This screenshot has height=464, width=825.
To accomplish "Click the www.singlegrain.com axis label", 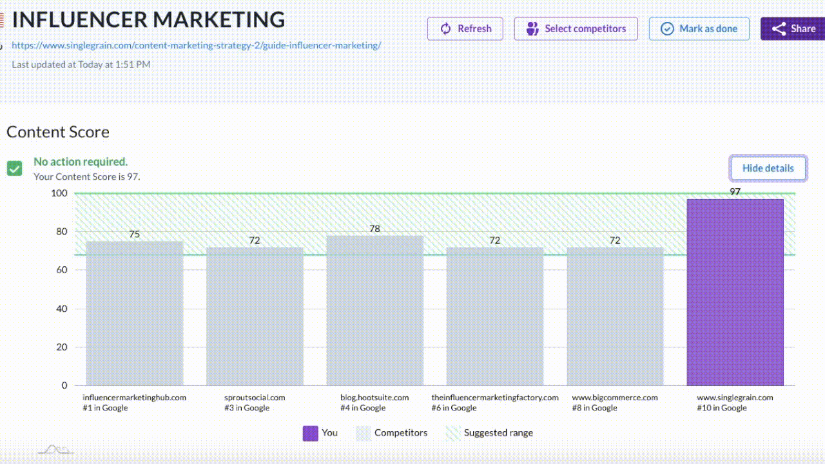I will [x=735, y=398].
